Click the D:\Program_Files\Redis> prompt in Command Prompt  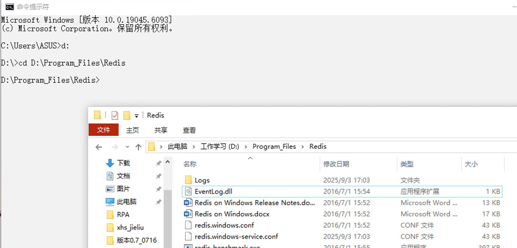point(50,80)
